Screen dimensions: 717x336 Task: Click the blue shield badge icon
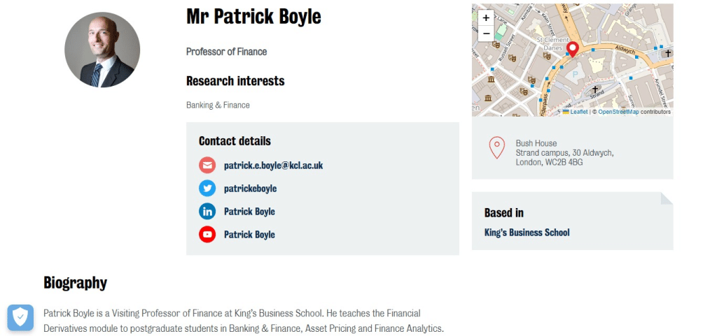tap(20, 317)
